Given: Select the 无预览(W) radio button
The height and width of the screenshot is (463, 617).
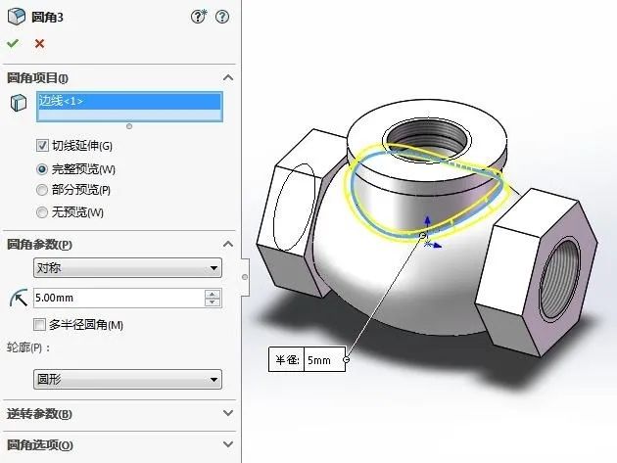Looking at the screenshot, I should click(x=42, y=212).
